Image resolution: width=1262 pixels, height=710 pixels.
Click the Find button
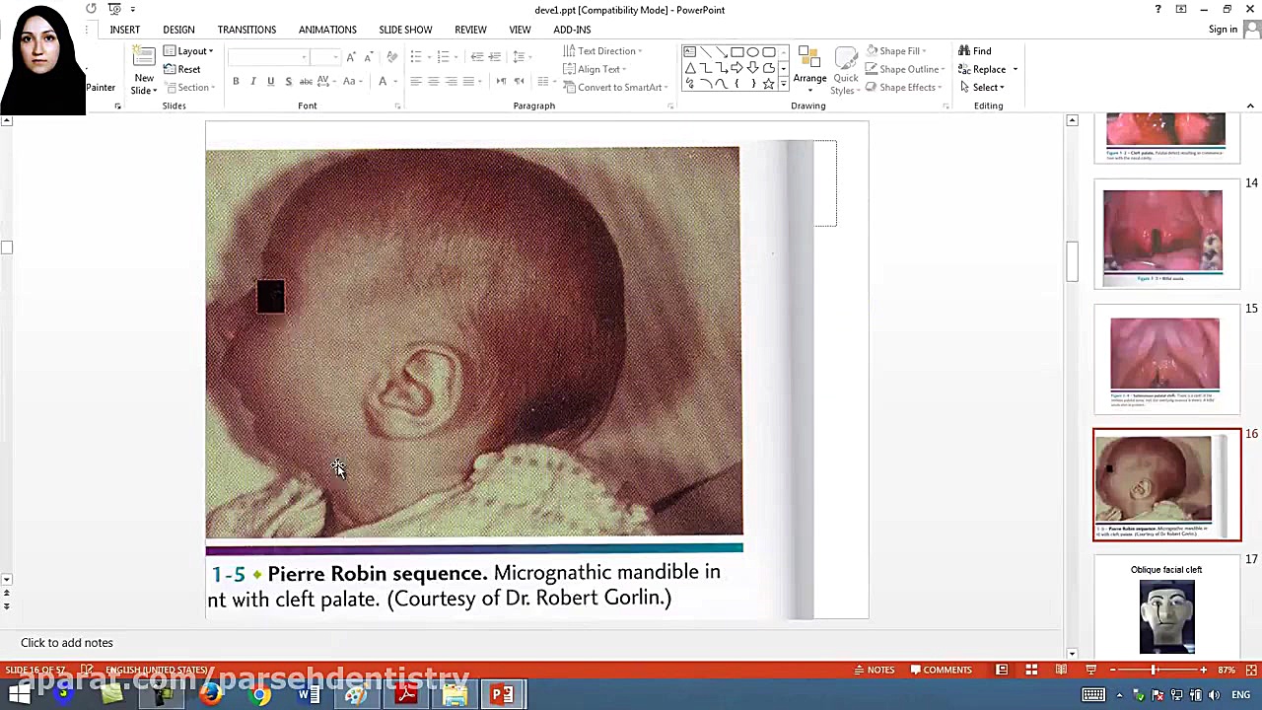[974, 51]
